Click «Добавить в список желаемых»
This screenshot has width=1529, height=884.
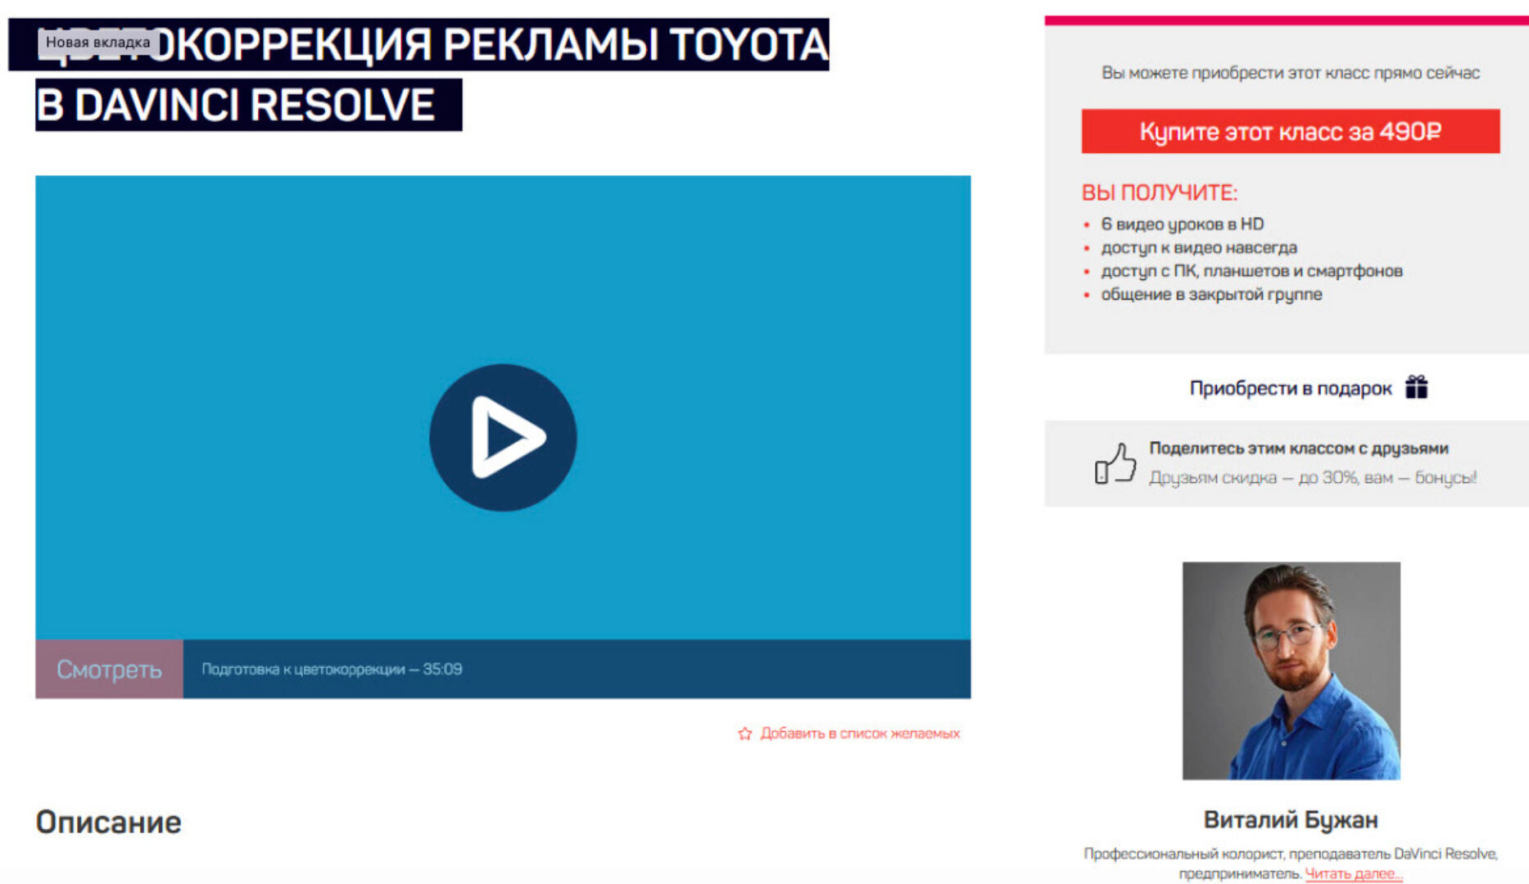[860, 733]
